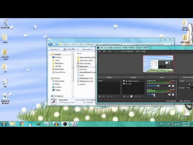Open the OBS Tools menu

pos(138,51)
